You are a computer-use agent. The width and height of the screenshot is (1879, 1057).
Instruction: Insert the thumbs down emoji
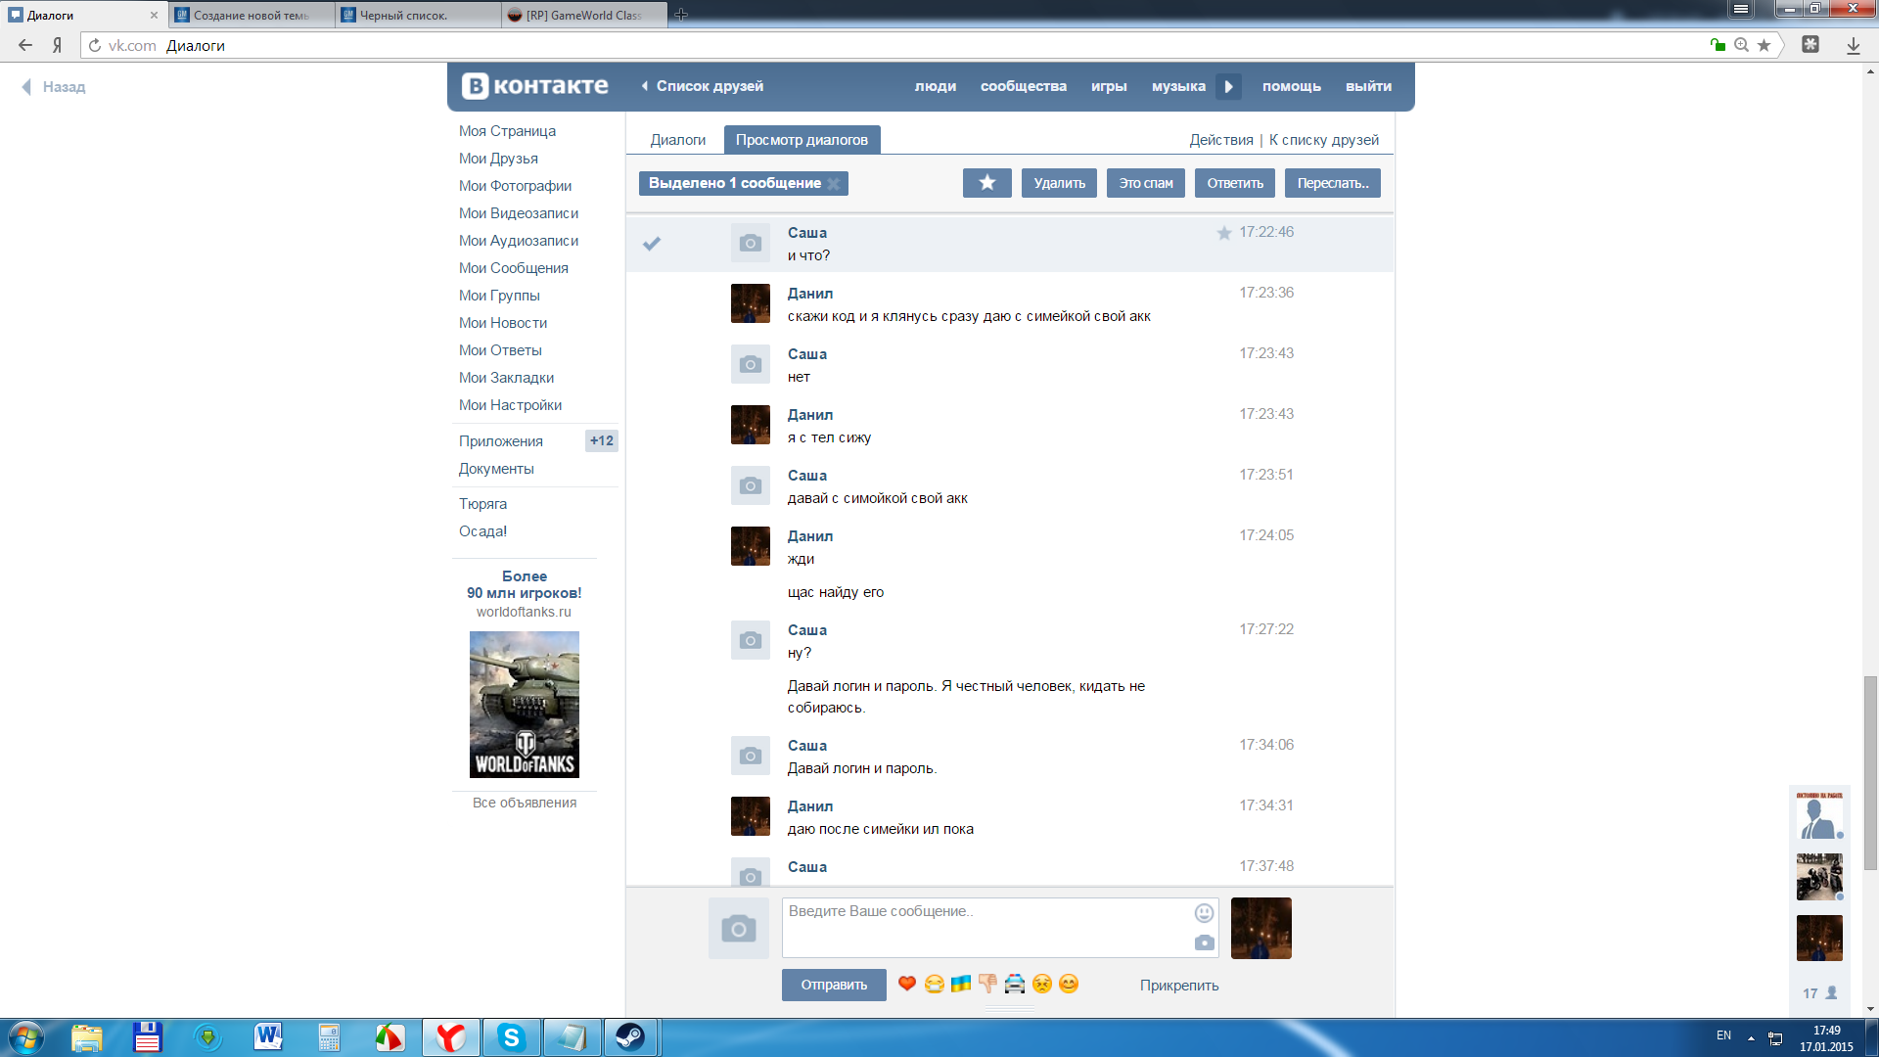pos(987,984)
